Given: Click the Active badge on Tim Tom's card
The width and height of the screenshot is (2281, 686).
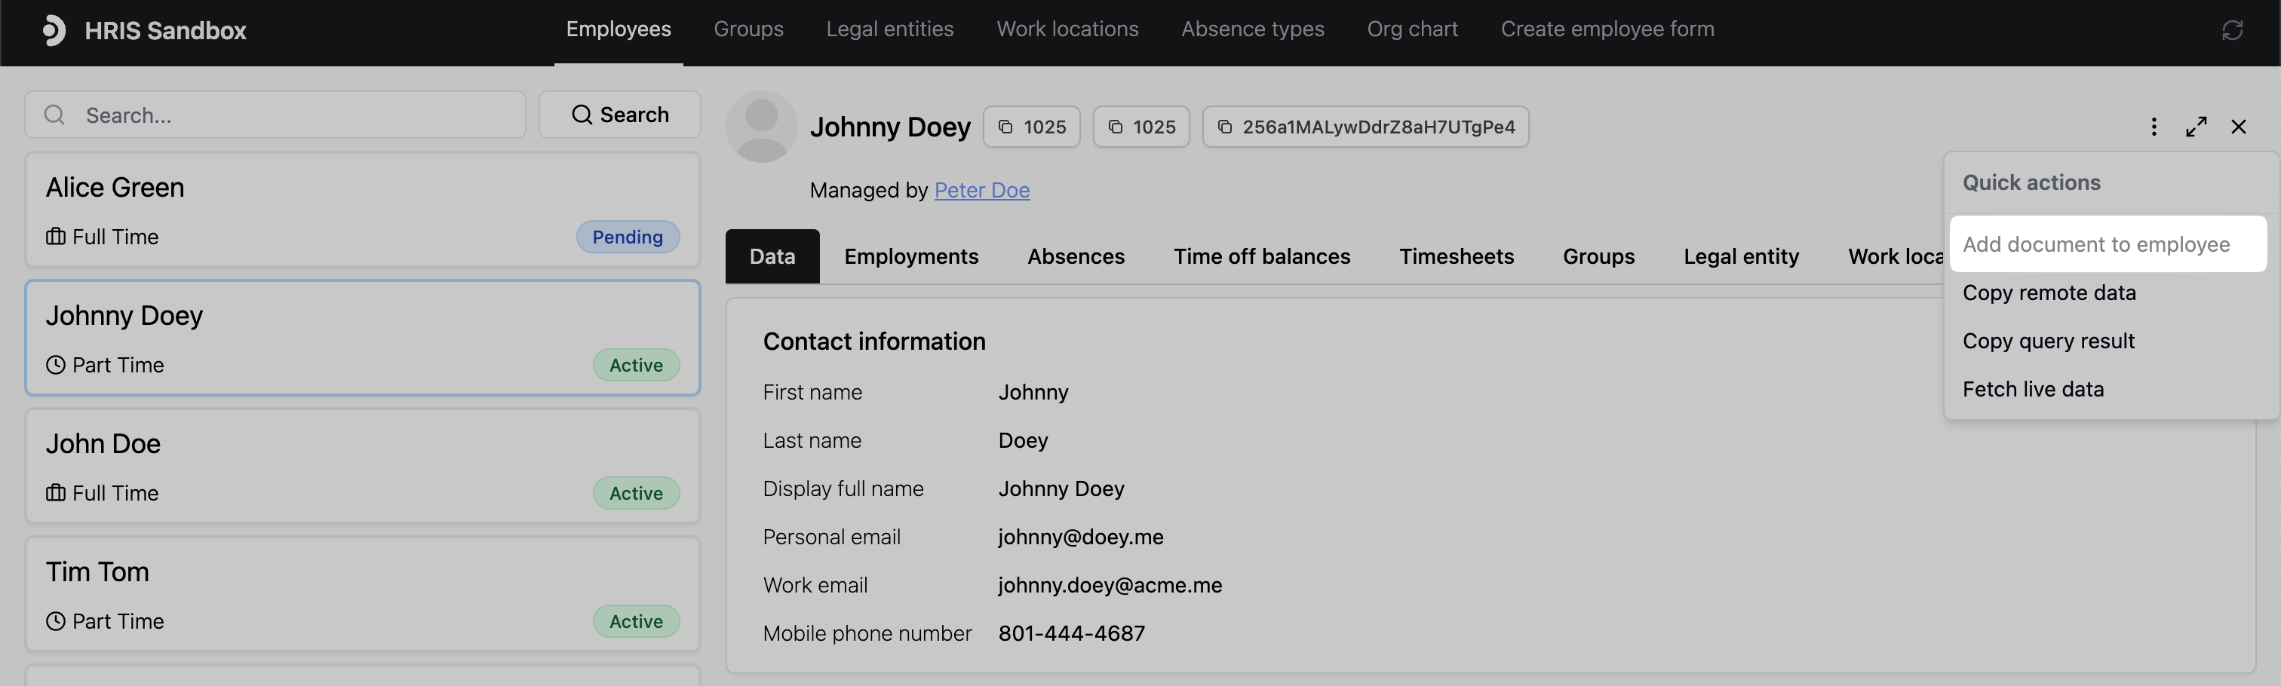Looking at the screenshot, I should point(636,621).
